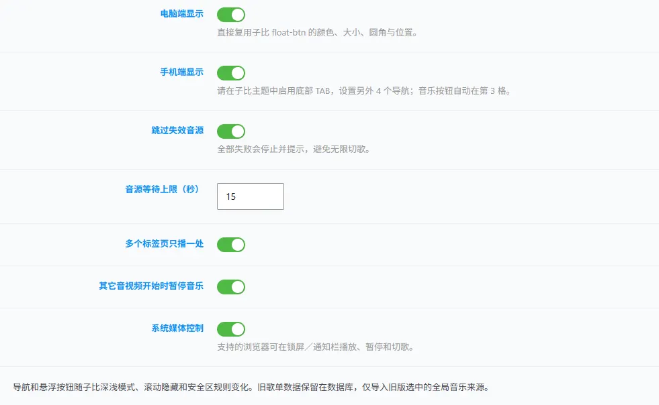This screenshot has height=405, width=659.
Task: Click the 手机端显示 label
Action: click(181, 72)
